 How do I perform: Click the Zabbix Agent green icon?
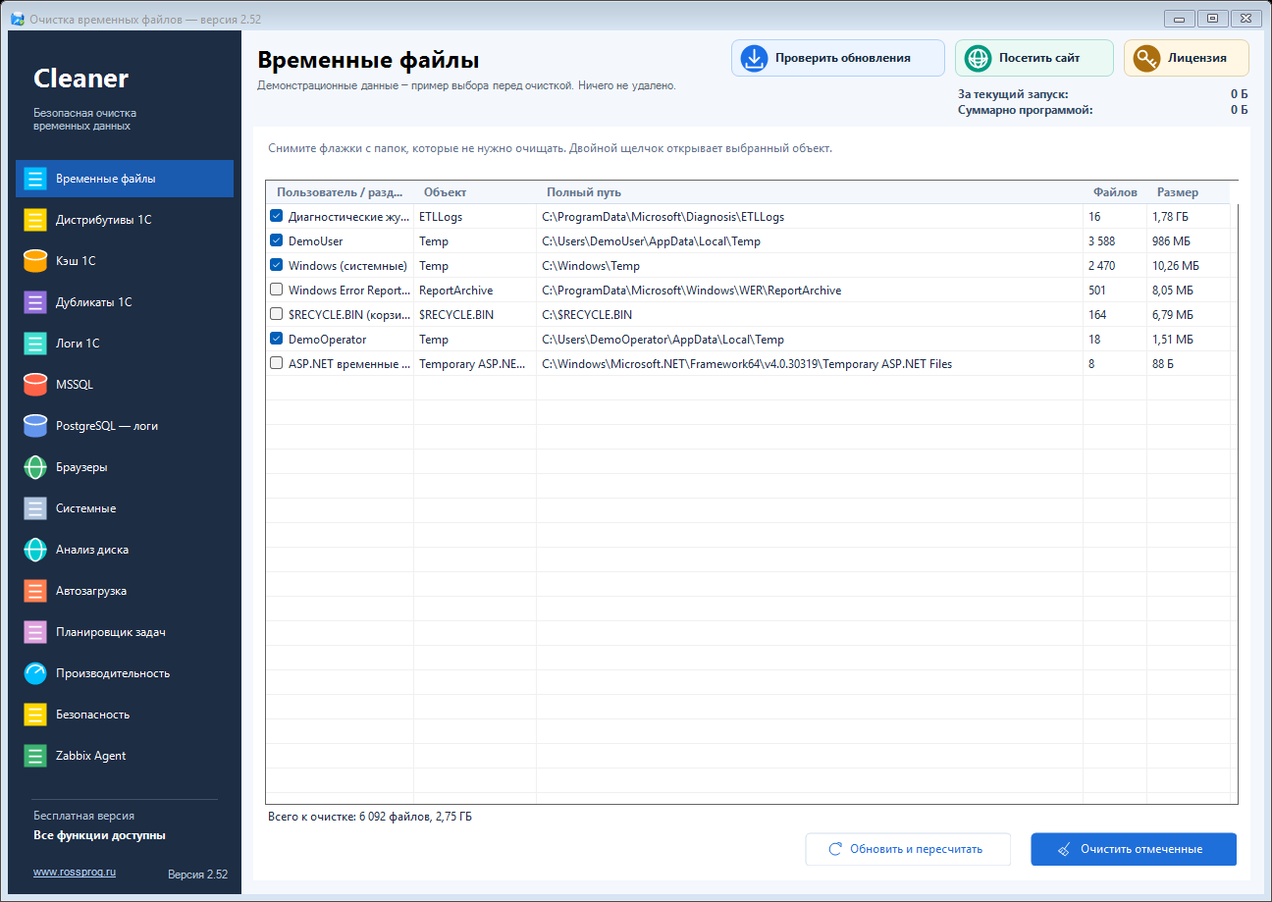pyautogui.click(x=35, y=756)
